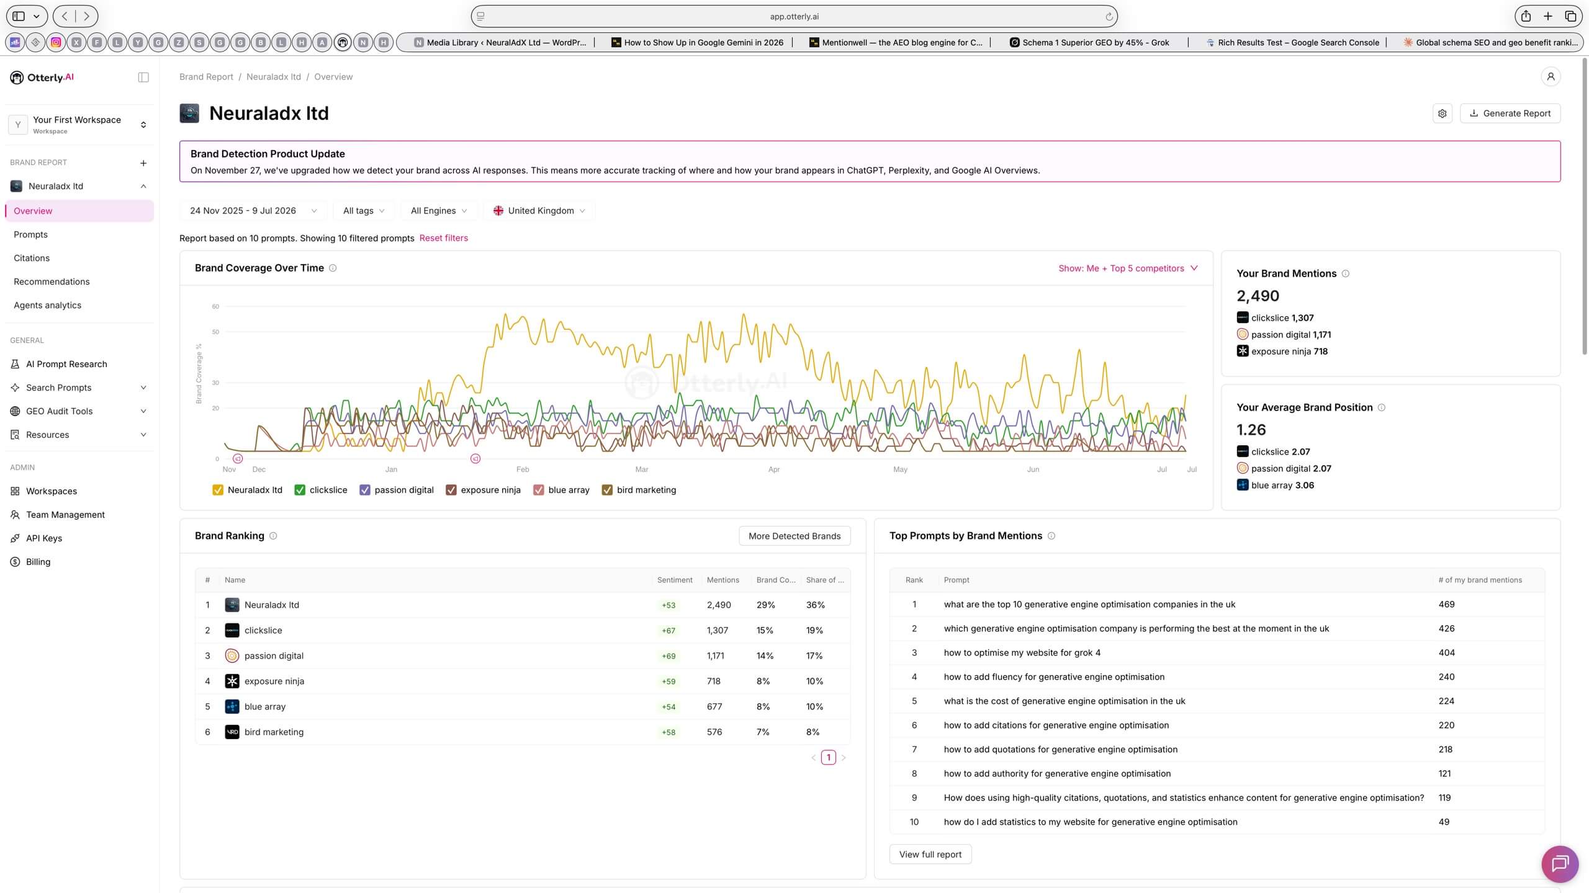The width and height of the screenshot is (1589, 893).
Task: Click the Safari address bar
Action: coord(794,17)
